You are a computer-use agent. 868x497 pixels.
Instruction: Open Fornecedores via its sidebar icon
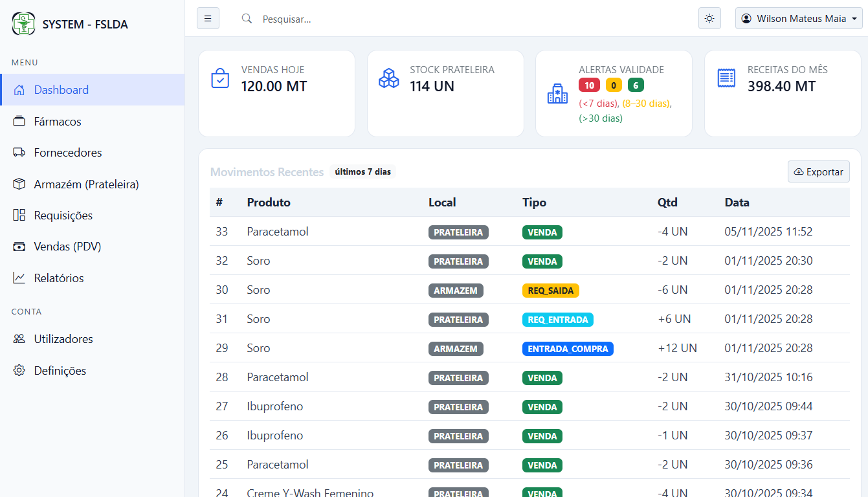[x=18, y=152]
